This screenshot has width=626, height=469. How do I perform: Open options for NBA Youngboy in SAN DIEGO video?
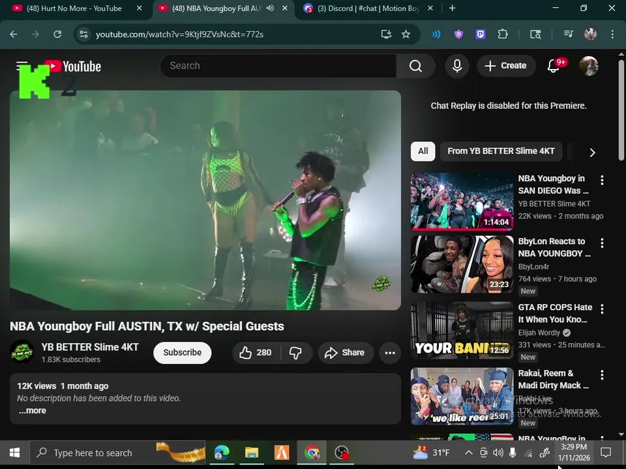(602, 180)
